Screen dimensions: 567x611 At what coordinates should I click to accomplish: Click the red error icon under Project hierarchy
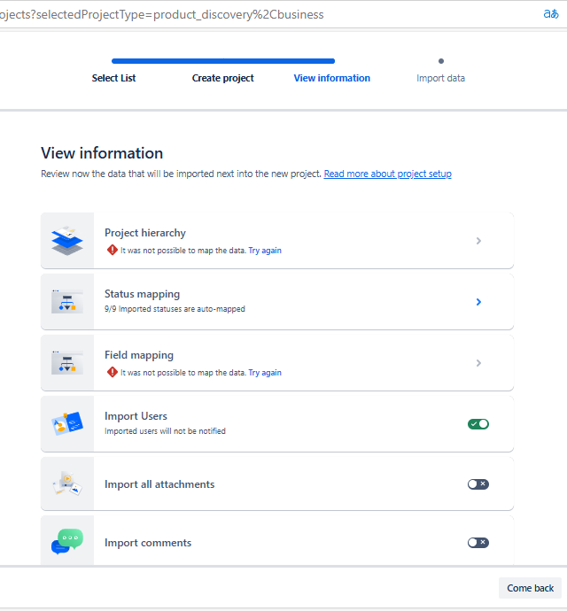pos(113,250)
